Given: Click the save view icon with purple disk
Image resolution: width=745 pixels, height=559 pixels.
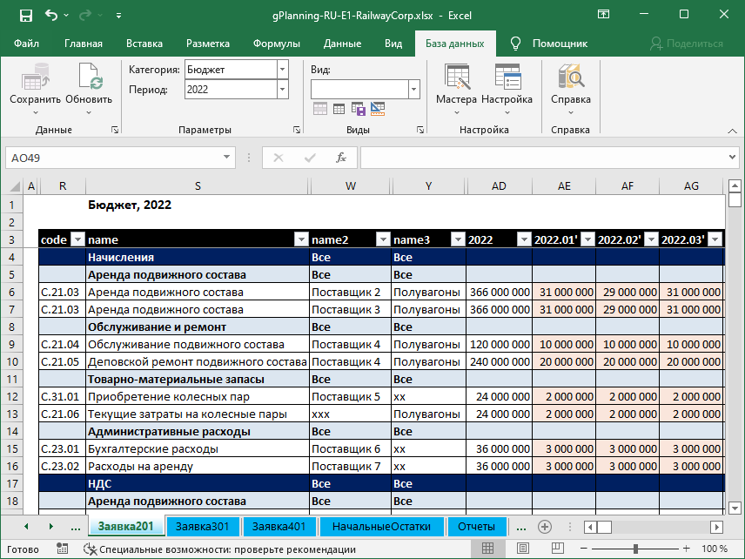Looking at the screenshot, I should (x=359, y=109).
